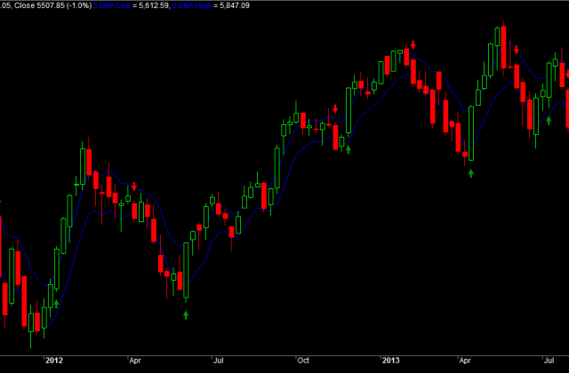Click green buy arrow near the 2012 label's candles

56,304
